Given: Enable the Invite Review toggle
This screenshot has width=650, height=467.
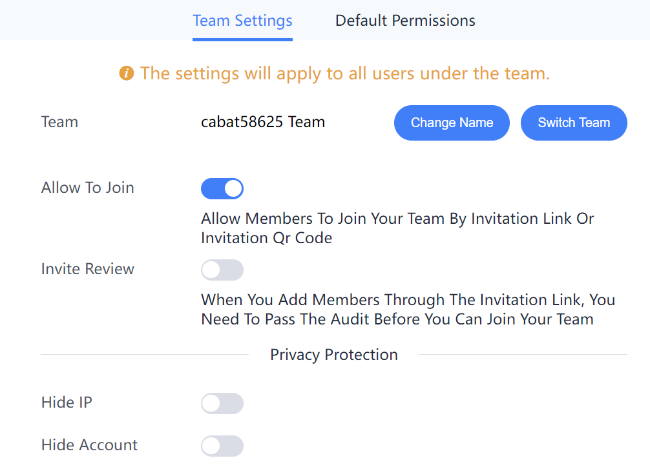Looking at the screenshot, I should tap(222, 270).
